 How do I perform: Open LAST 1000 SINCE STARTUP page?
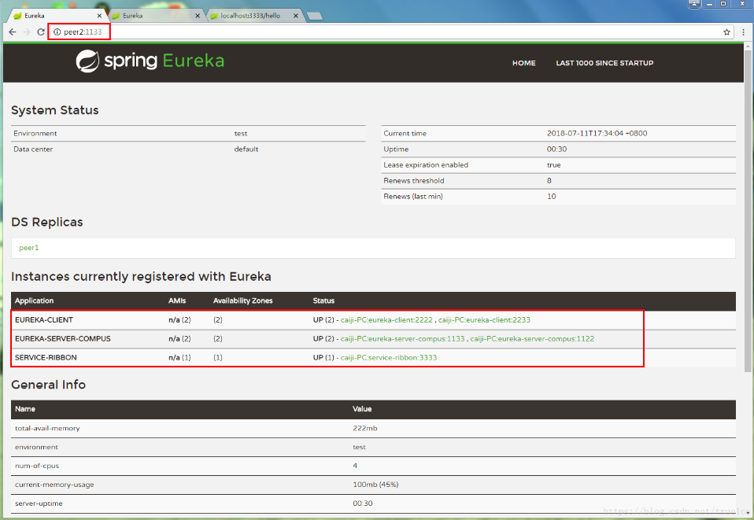604,63
